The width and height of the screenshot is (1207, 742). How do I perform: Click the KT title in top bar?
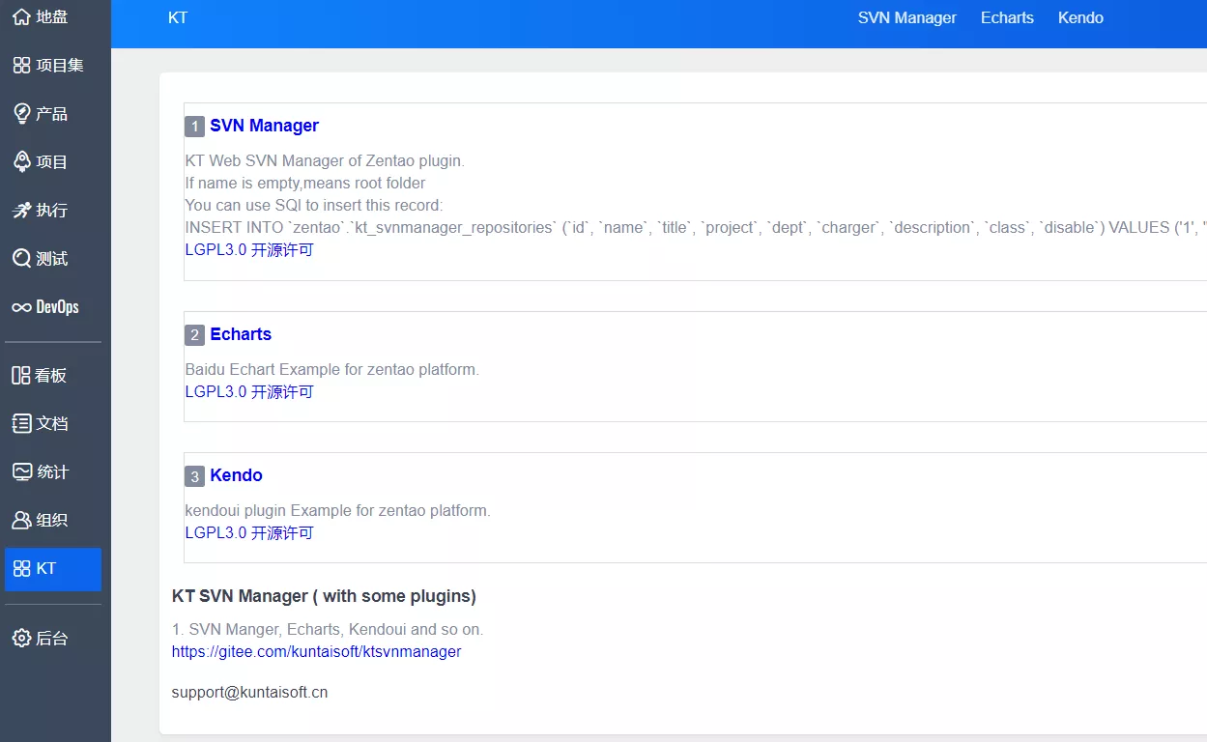click(x=178, y=18)
